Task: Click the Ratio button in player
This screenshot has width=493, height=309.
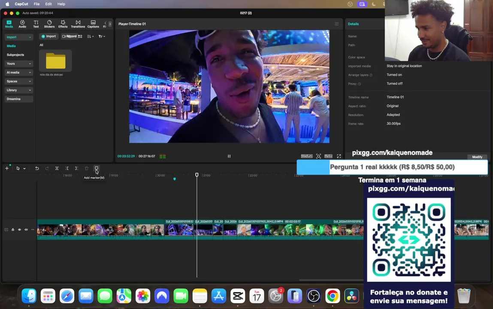Action: pos(328,156)
